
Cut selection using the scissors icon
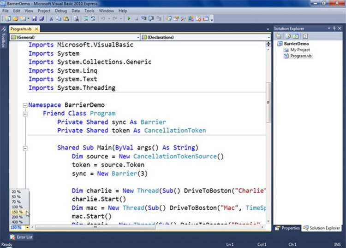click(51, 19)
